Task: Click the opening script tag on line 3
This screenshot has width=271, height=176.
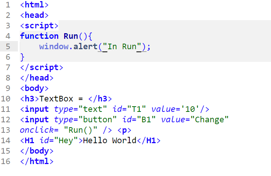Action: [39, 26]
